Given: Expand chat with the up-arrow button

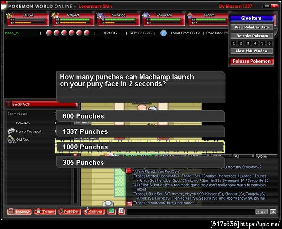Looking at the screenshot, I should [273, 212].
